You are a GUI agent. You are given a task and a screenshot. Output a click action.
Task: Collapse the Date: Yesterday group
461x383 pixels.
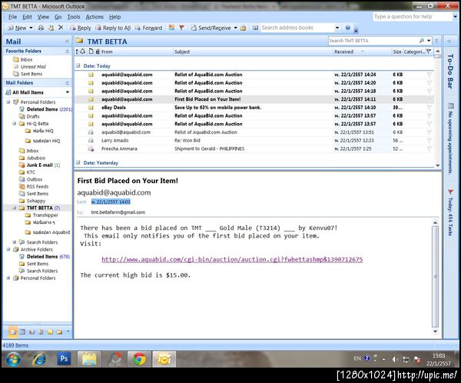(x=78, y=162)
